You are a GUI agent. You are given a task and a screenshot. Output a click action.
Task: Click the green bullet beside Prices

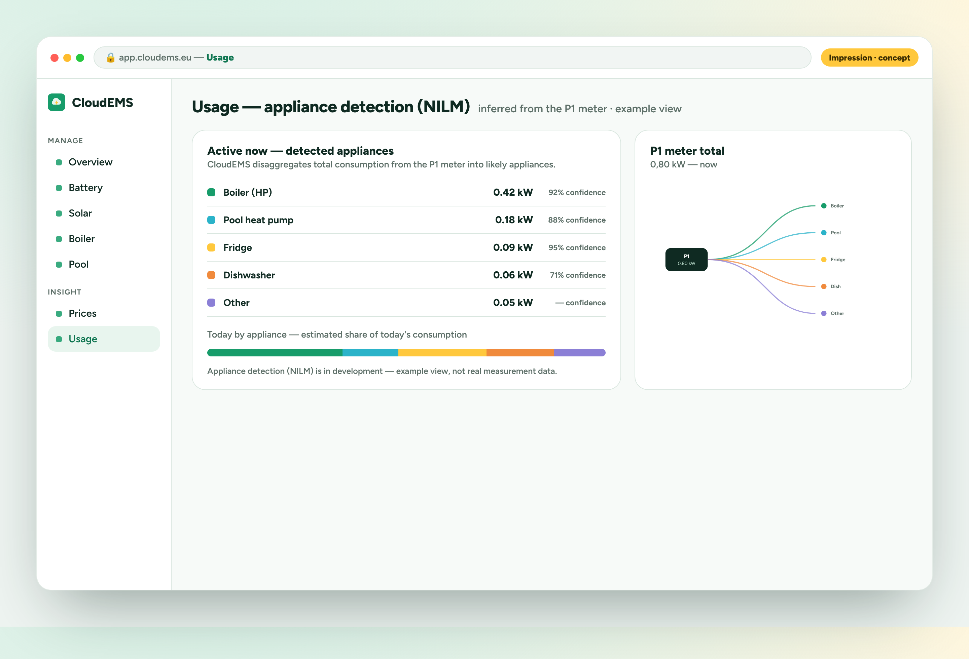click(59, 314)
